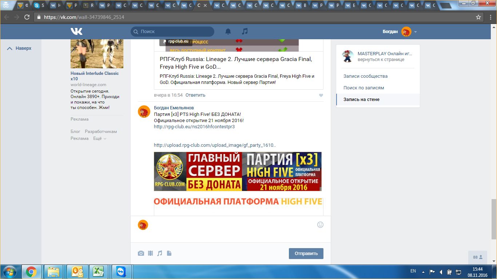This screenshot has height=279, width=497.
Task: Open File Explorer from the taskbar
Action: click(x=53, y=272)
